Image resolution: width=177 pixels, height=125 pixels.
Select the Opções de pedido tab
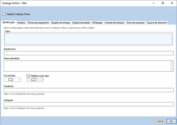pyautogui.click(x=81, y=23)
